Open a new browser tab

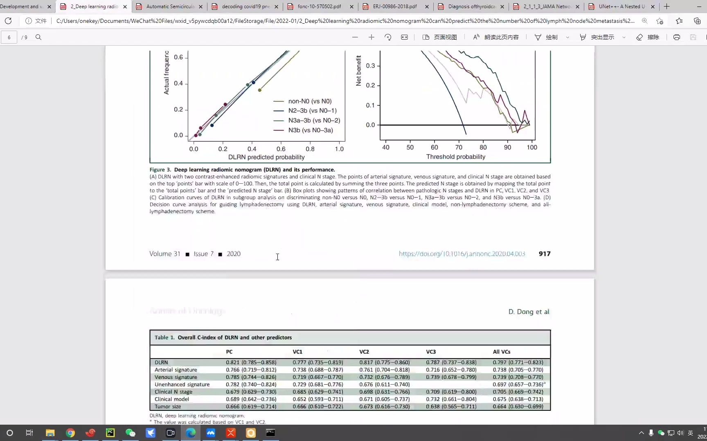point(666,7)
